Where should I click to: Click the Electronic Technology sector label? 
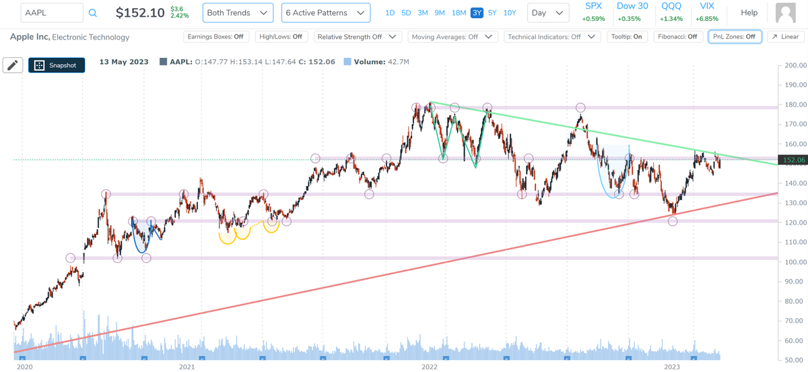click(91, 38)
